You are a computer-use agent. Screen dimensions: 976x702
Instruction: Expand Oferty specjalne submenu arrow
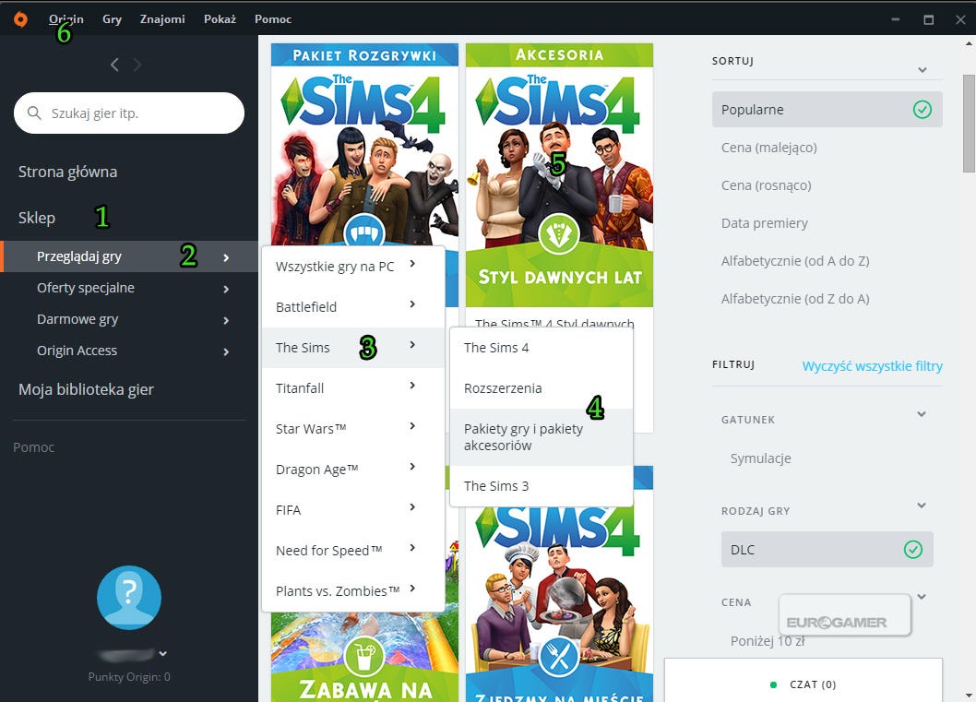click(x=226, y=289)
